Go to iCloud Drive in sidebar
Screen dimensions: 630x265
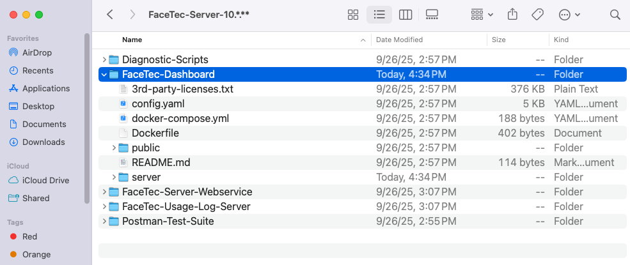coord(45,180)
